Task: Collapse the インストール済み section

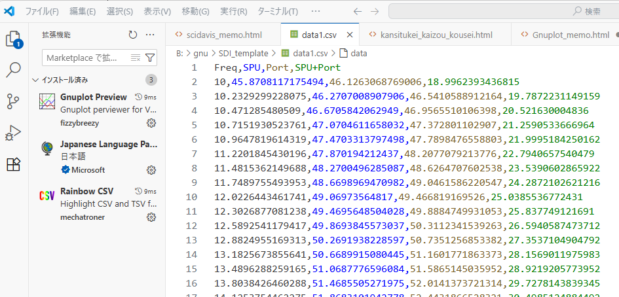Action: (37, 80)
